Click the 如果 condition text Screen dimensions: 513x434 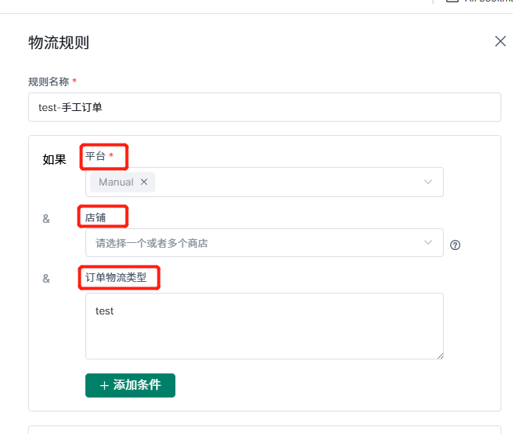pyautogui.click(x=54, y=160)
